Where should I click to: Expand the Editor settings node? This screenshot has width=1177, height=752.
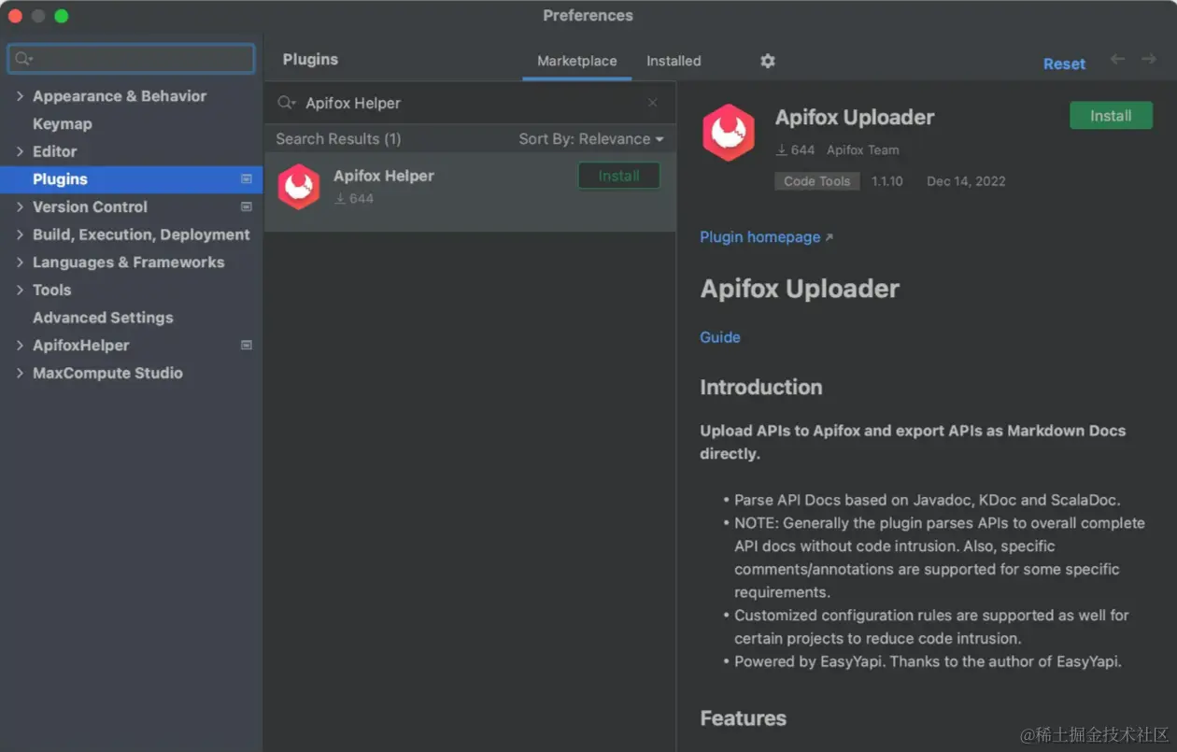pyautogui.click(x=20, y=151)
